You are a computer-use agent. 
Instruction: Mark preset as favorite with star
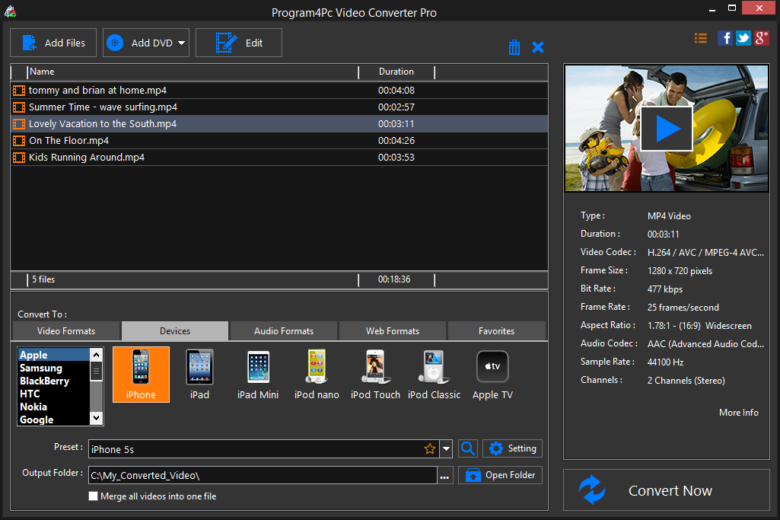click(x=430, y=448)
